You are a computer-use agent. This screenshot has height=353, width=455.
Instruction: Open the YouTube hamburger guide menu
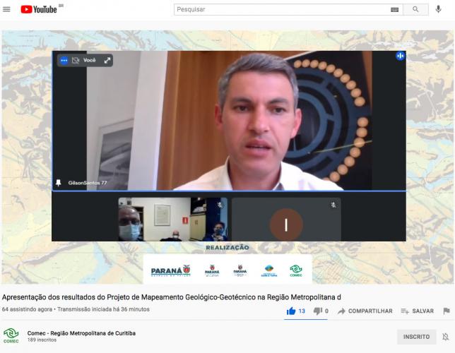(x=7, y=9)
